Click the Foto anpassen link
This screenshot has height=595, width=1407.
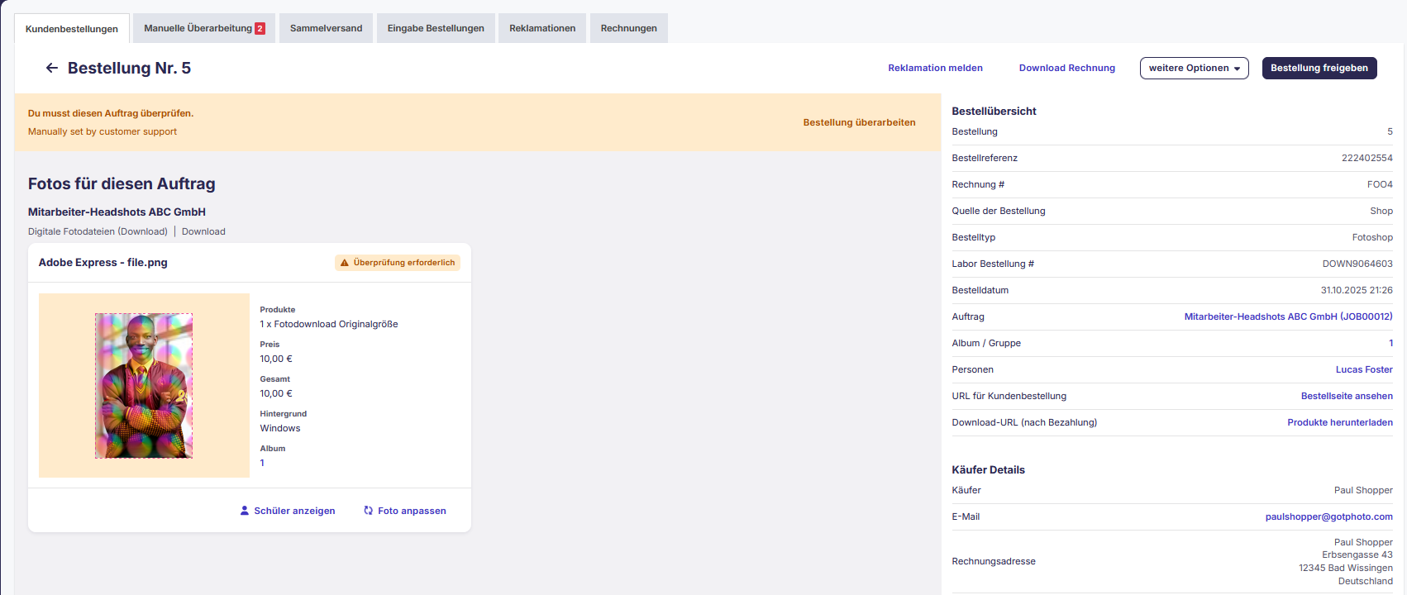pyautogui.click(x=405, y=511)
